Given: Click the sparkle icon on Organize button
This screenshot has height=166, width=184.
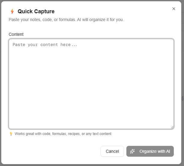Looking at the screenshot, I should (x=132, y=151).
